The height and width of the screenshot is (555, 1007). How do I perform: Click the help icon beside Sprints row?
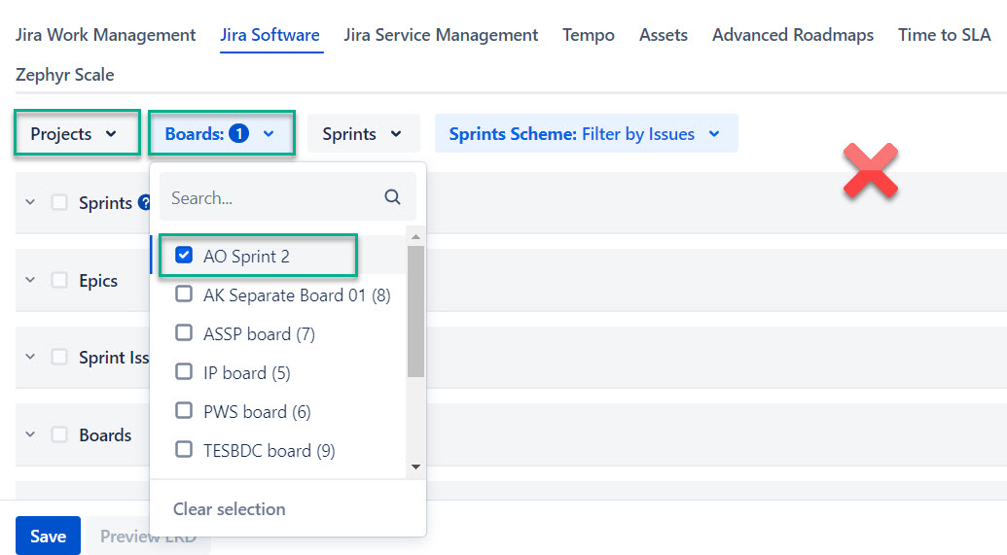pyautogui.click(x=145, y=203)
